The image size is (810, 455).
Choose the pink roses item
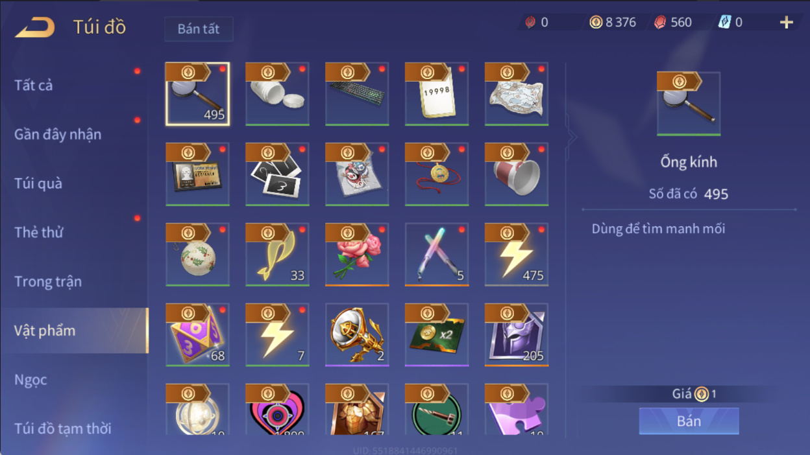(357, 255)
